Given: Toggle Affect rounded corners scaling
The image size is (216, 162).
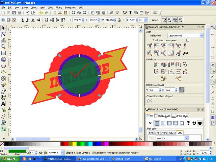Looking at the screenshot, I should coord(169,20).
